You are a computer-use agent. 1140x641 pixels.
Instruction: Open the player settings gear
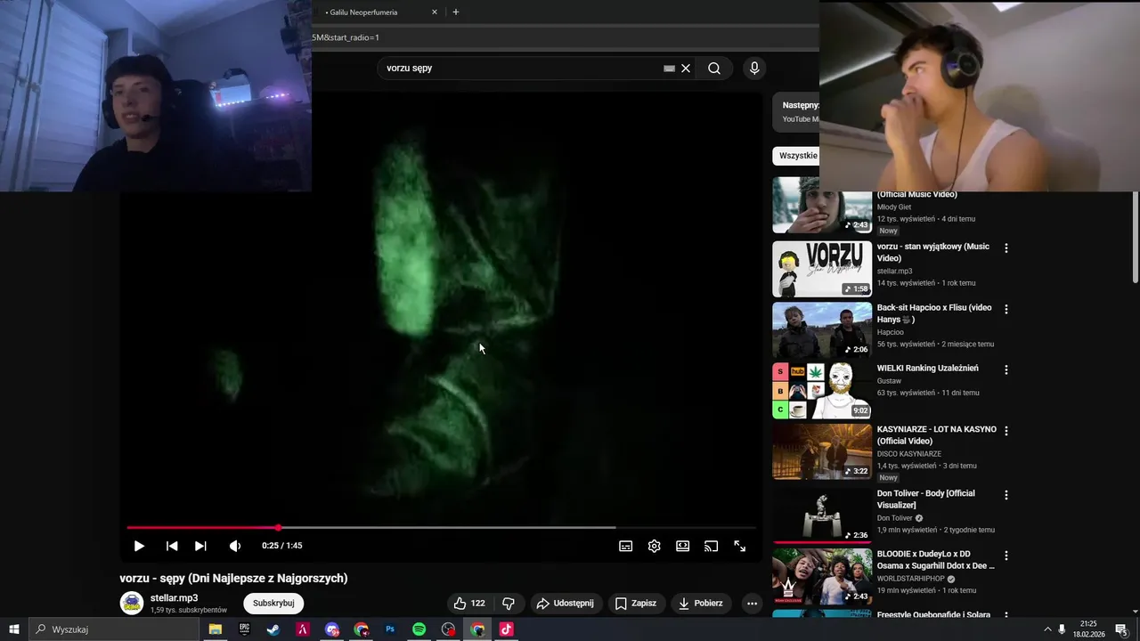tap(655, 546)
